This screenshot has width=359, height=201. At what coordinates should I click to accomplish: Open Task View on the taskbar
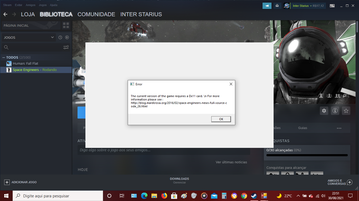pos(122,196)
